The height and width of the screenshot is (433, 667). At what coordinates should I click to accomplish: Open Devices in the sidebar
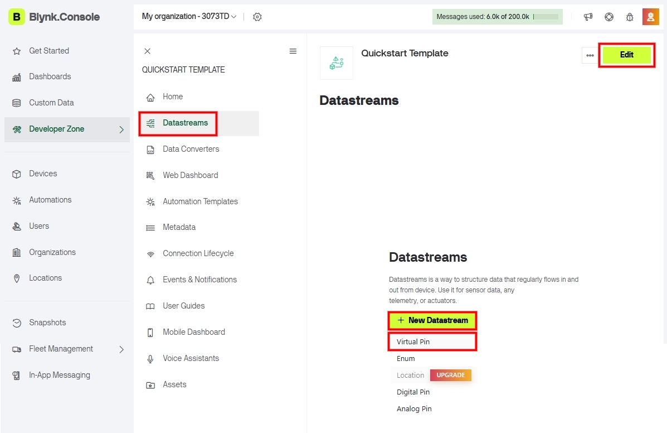click(x=43, y=174)
